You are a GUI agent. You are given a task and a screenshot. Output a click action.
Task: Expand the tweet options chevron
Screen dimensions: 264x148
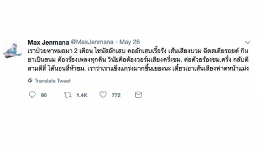(247, 42)
